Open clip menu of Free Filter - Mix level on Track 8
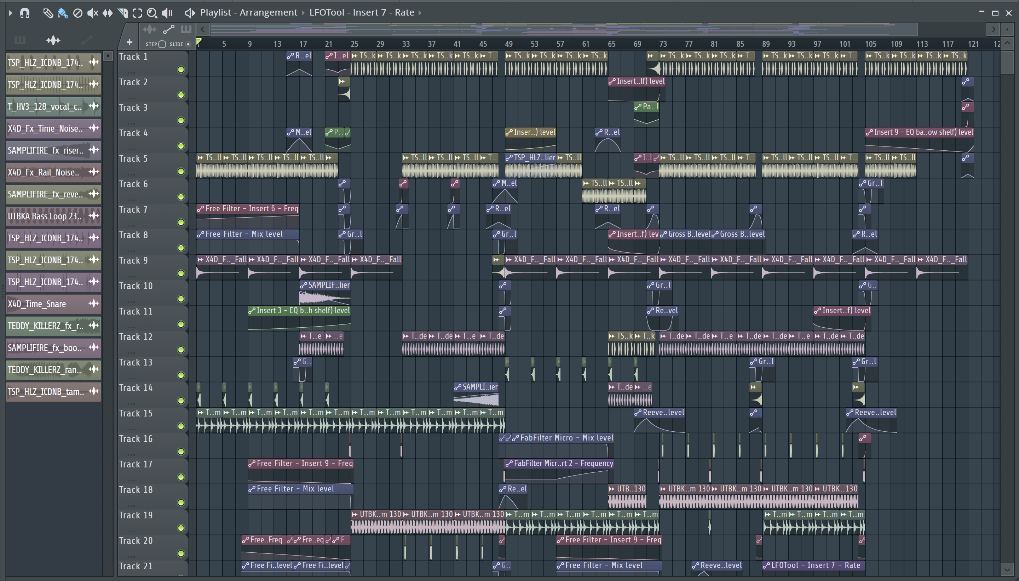This screenshot has height=581, width=1019. click(x=201, y=234)
